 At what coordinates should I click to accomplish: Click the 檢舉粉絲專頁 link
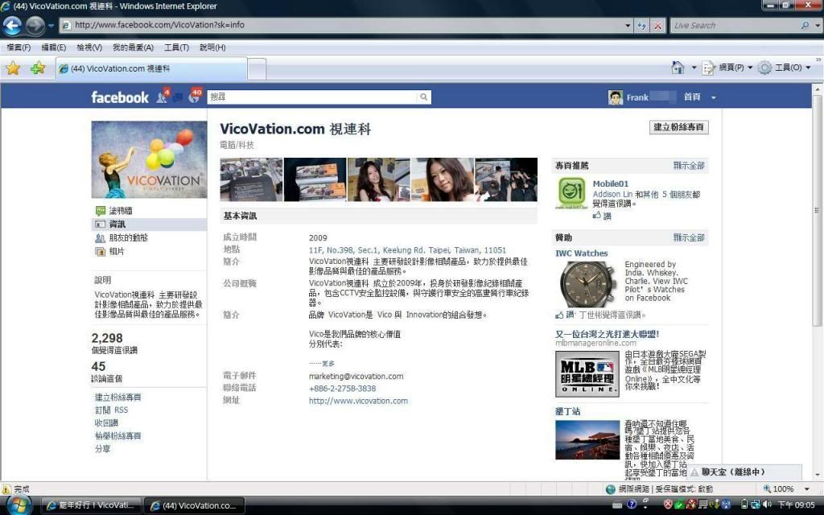117,435
